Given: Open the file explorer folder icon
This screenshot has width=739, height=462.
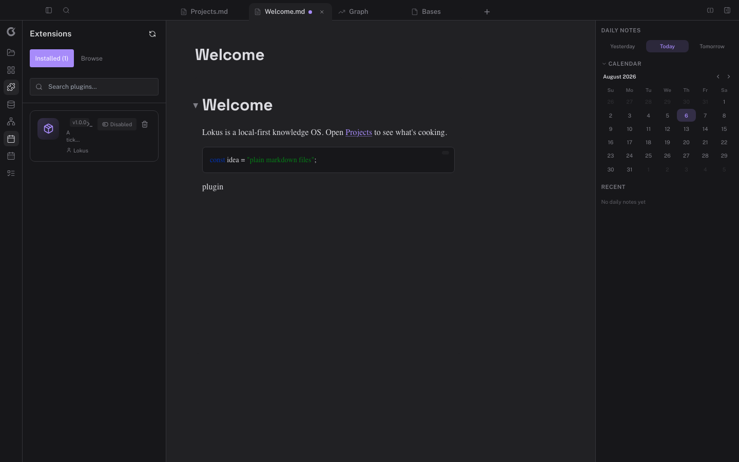Looking at the screenshot, I should click(11, 52).
